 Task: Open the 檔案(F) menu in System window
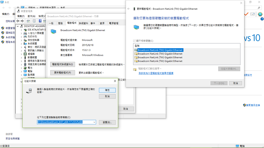point(6,14)
